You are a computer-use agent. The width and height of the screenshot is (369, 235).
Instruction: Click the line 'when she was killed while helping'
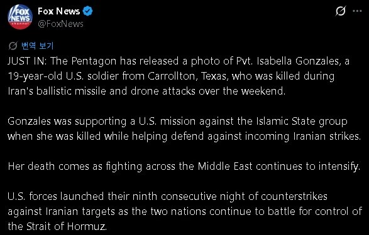[184, 136]
